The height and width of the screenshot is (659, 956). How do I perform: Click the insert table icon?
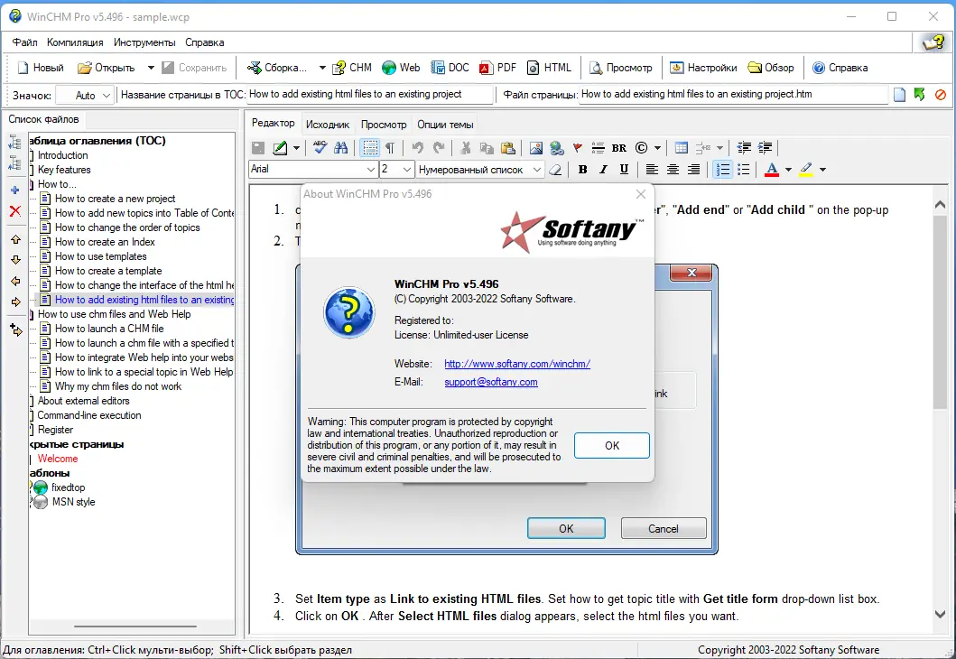pyautogui.click(x=682, y=147)
